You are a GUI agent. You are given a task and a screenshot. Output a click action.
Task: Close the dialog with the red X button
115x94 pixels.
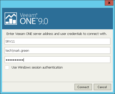point(109,3)
